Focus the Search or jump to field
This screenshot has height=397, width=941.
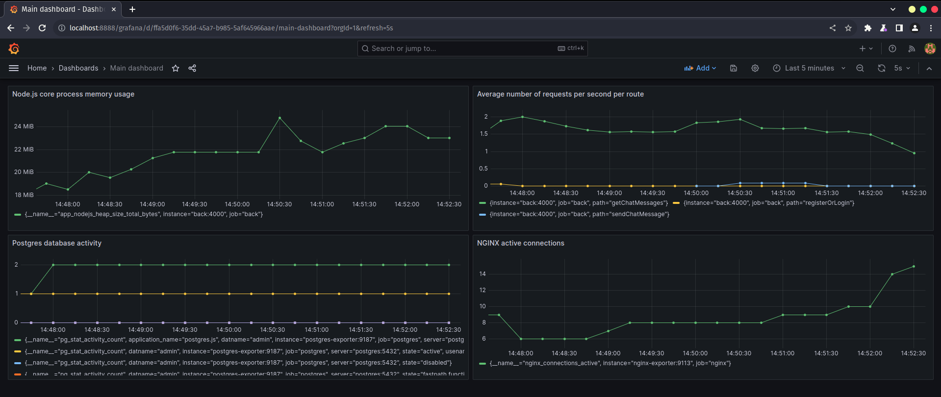coord(472,49)
